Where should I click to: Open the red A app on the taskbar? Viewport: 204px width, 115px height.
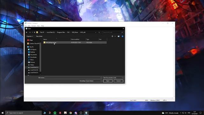click(60, 113)
